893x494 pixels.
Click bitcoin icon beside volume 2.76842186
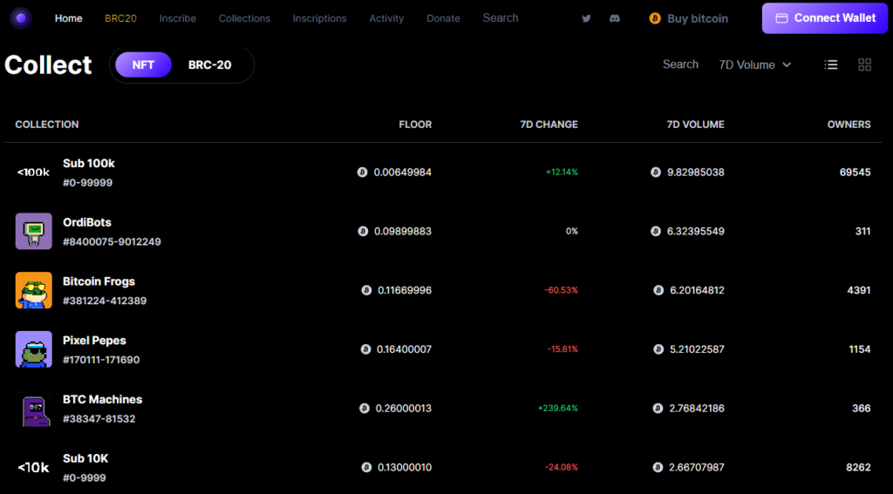pos(658,408)
